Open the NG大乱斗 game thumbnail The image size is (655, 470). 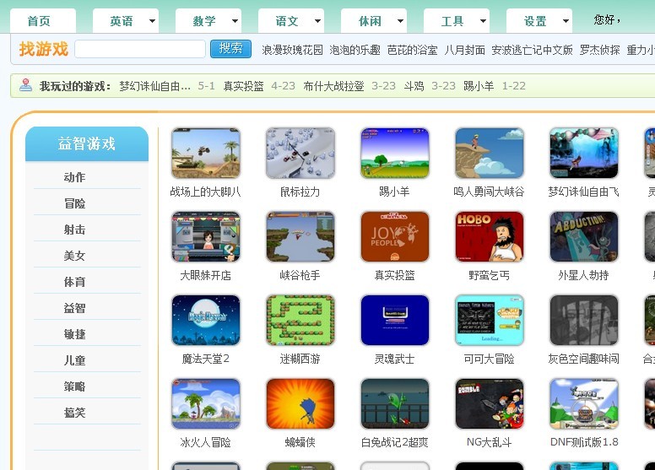pos(490,404)
